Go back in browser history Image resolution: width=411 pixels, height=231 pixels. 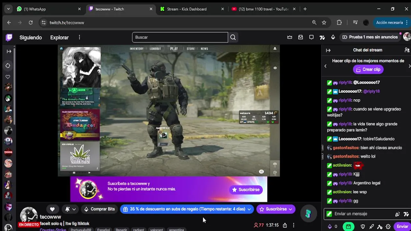[x=9, y=22]
